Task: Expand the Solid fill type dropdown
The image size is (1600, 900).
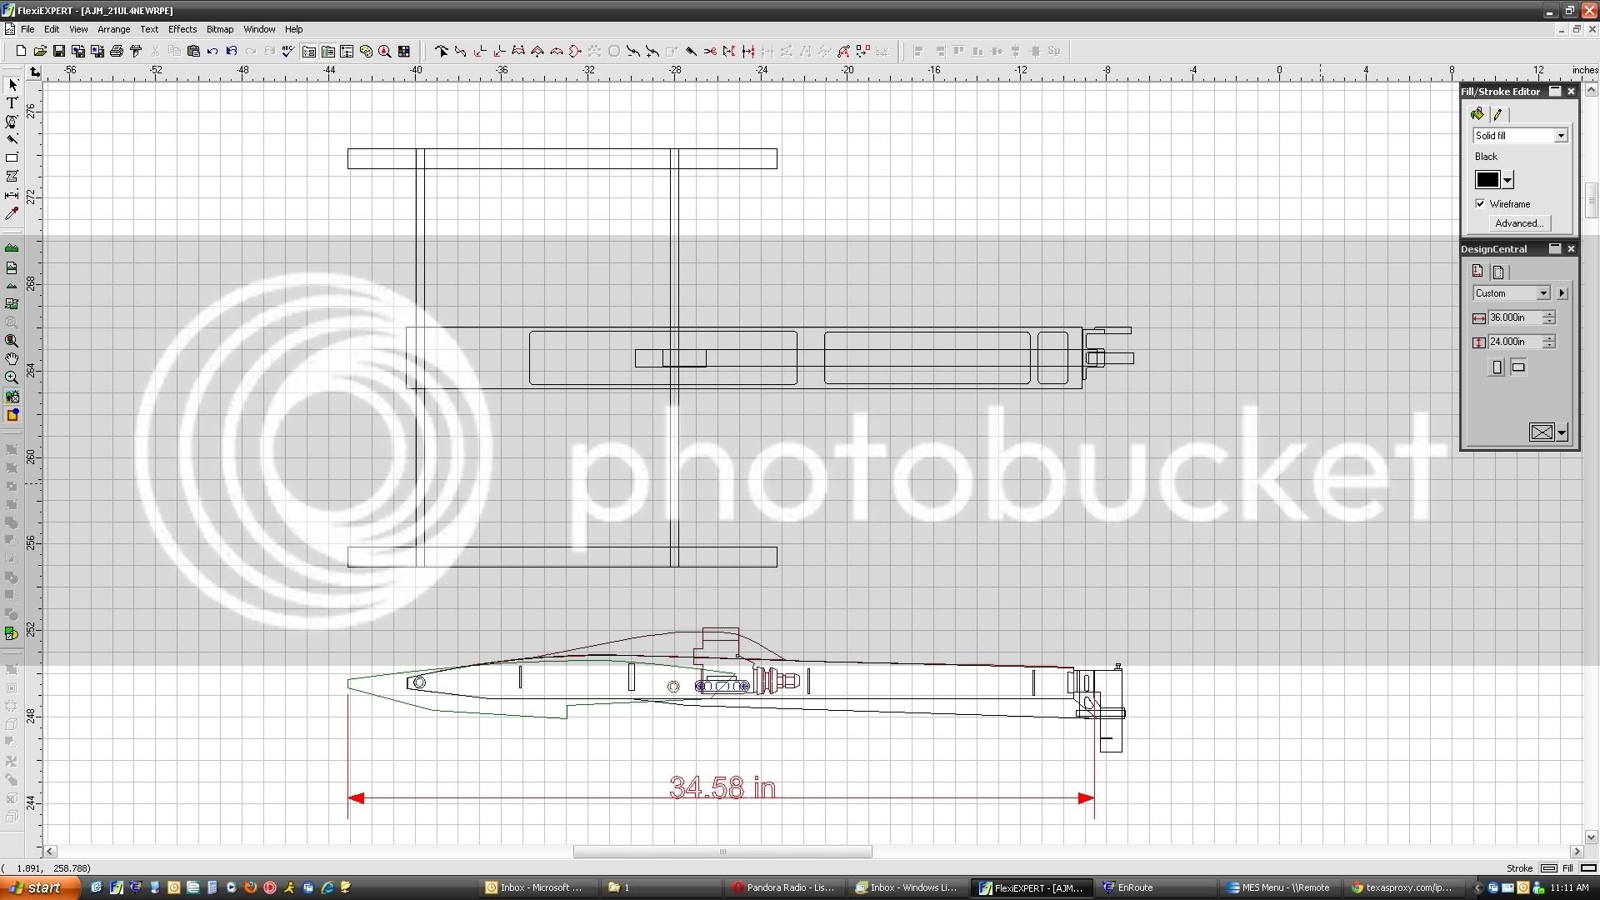Action: 1561,135
